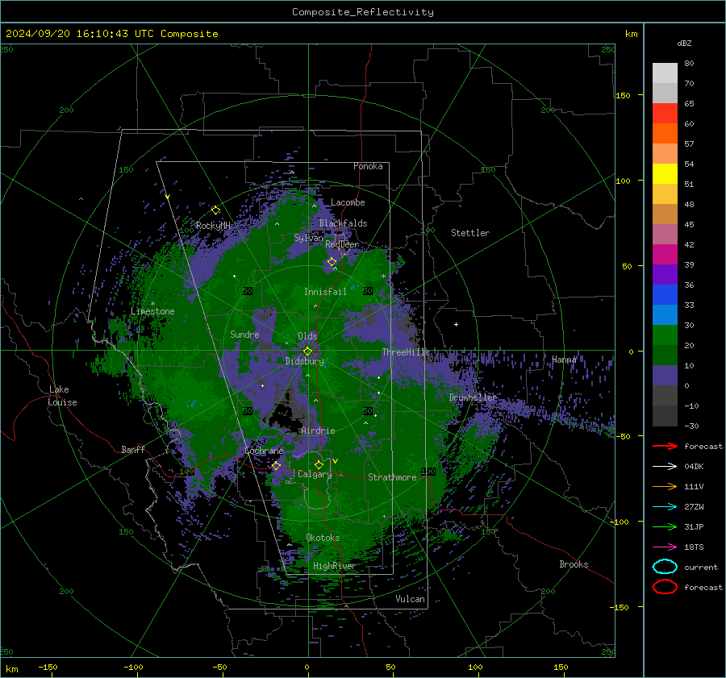The height and width of the screenshot is (678, 726).
Task: Click the red swatch in dBZ legend
Action: coord(665,114)
